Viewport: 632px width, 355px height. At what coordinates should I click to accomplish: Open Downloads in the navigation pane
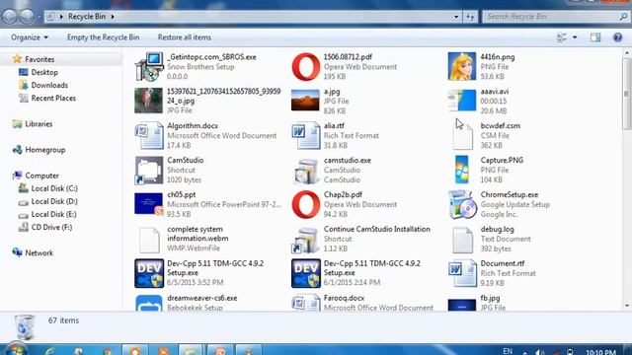point(49,86)
